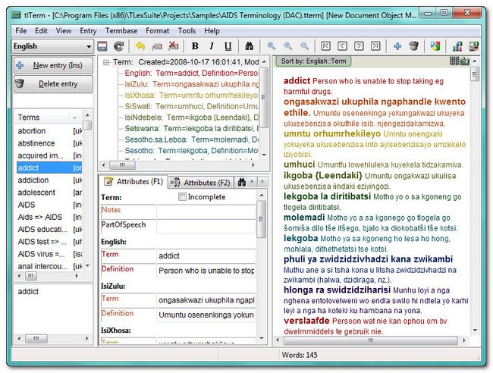Click preview pane vertical scrollbar thumb
Viewport: 493px width, 373px height.
tap(475, 74)
